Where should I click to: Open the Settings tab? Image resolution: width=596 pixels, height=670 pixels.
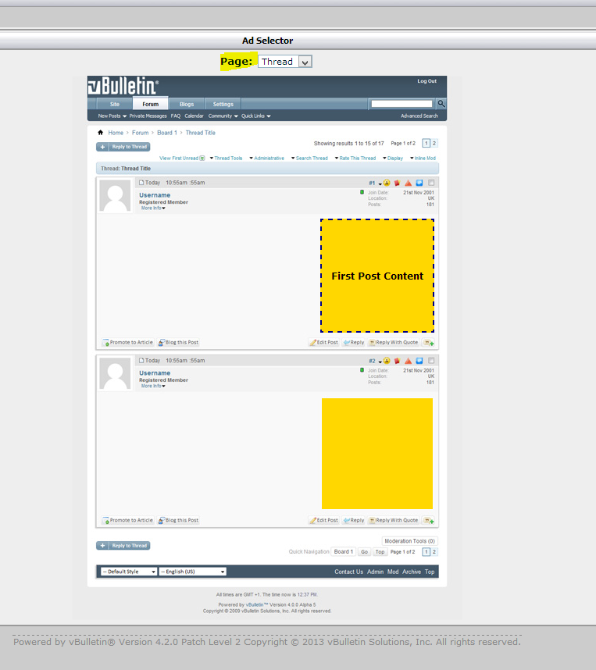[223, 104]
